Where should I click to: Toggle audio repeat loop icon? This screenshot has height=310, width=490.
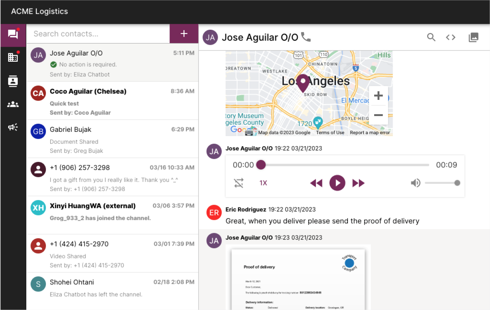tap(239, 183)
